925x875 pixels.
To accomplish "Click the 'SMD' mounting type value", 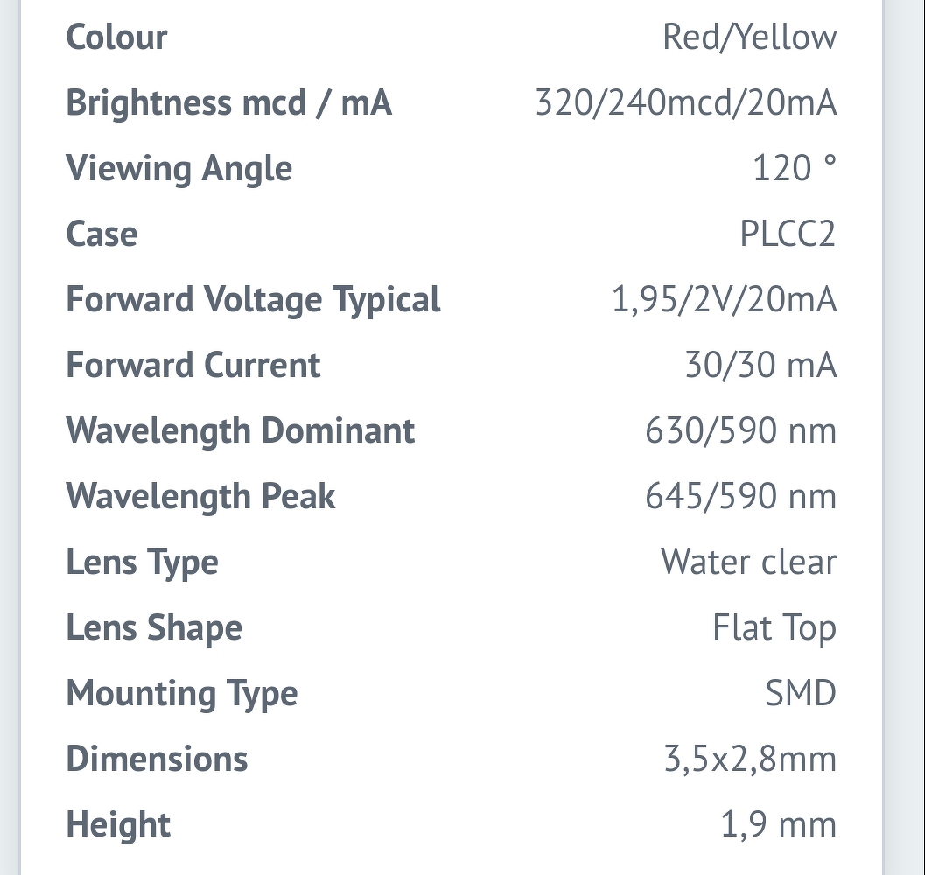I will (801, 694).
